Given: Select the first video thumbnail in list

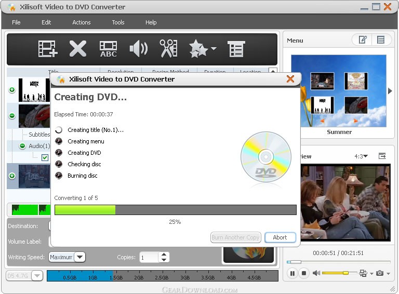Looking at the screenshot, I should (x=34, y=90).
